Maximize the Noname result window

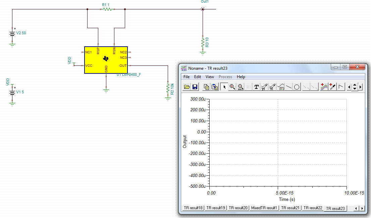coord(345,67)
